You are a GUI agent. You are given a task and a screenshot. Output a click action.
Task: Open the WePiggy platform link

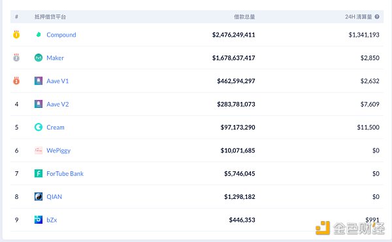click(59, 150)
